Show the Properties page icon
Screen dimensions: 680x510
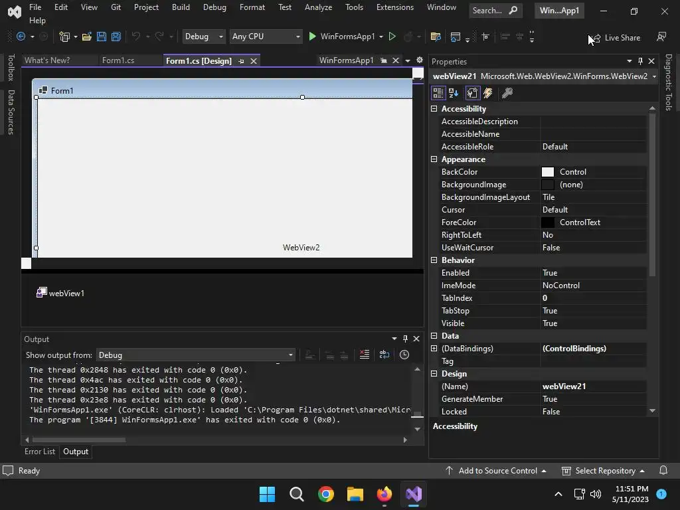(472, 93)
